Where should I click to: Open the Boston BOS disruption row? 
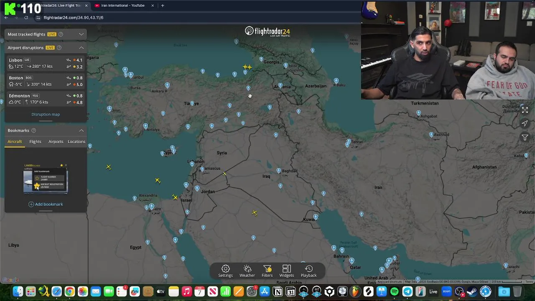tap(46, 81)
